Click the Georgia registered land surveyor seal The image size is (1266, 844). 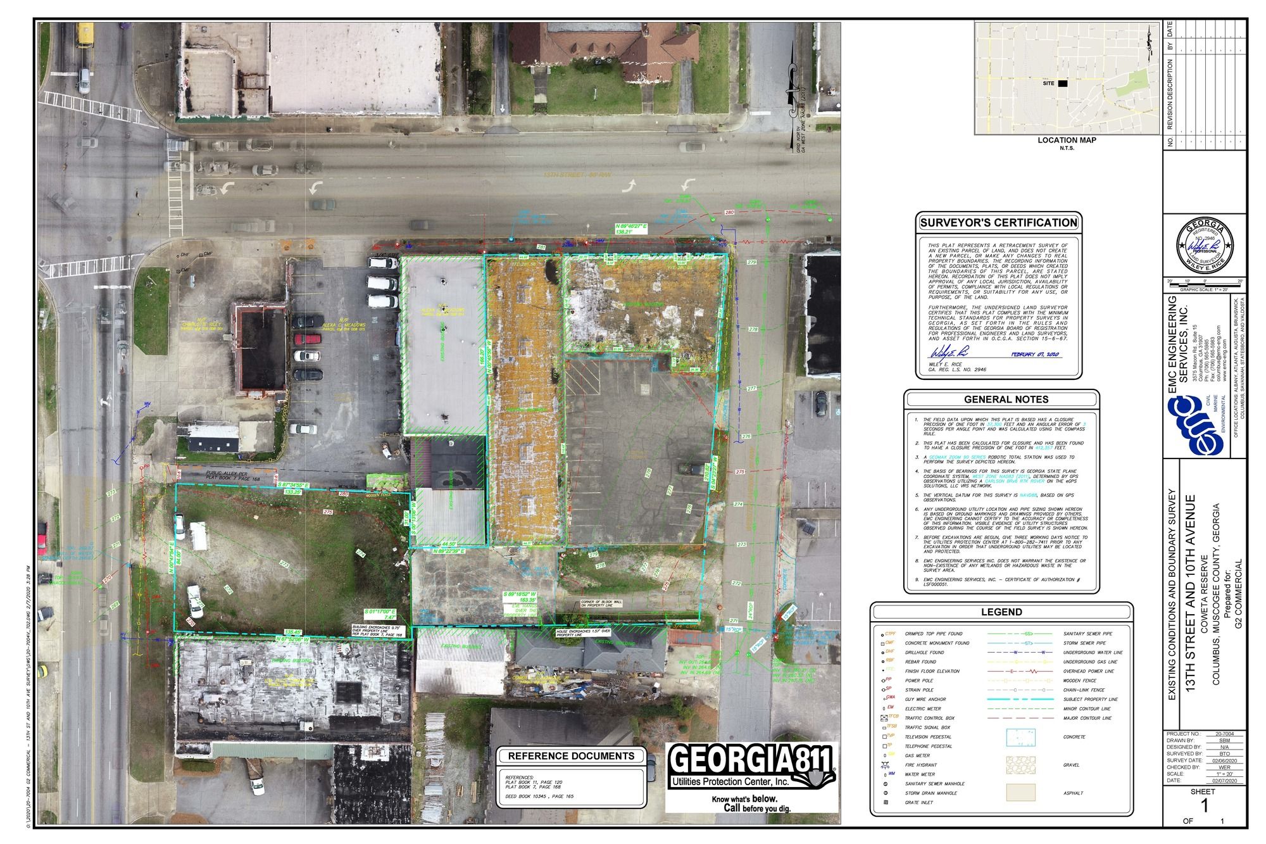click(1205, 245)
